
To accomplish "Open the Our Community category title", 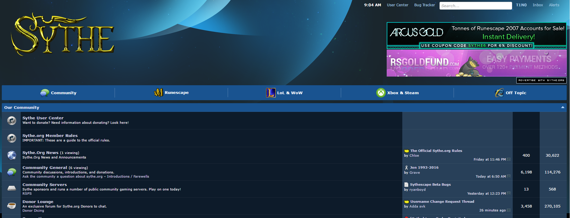I will (22, 107).
